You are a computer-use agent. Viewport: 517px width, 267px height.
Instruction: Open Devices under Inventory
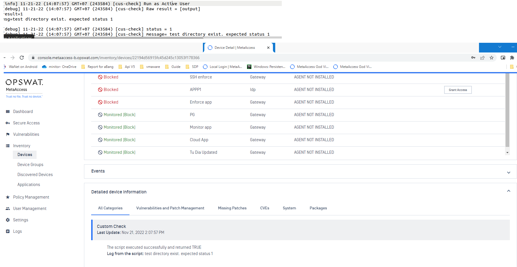(25, 155)
